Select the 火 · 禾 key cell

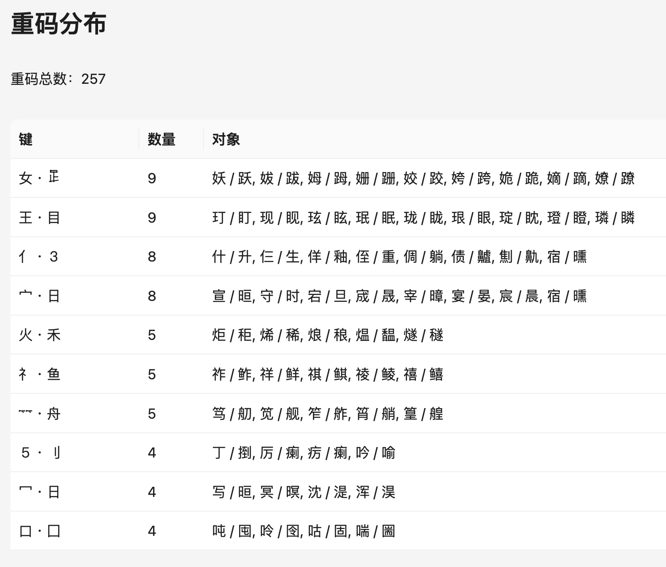click(x=39, y=335)
